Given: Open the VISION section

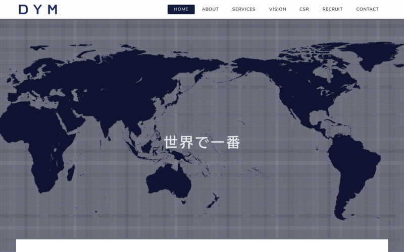Looking at the screenshot, I should coord(277,9).
